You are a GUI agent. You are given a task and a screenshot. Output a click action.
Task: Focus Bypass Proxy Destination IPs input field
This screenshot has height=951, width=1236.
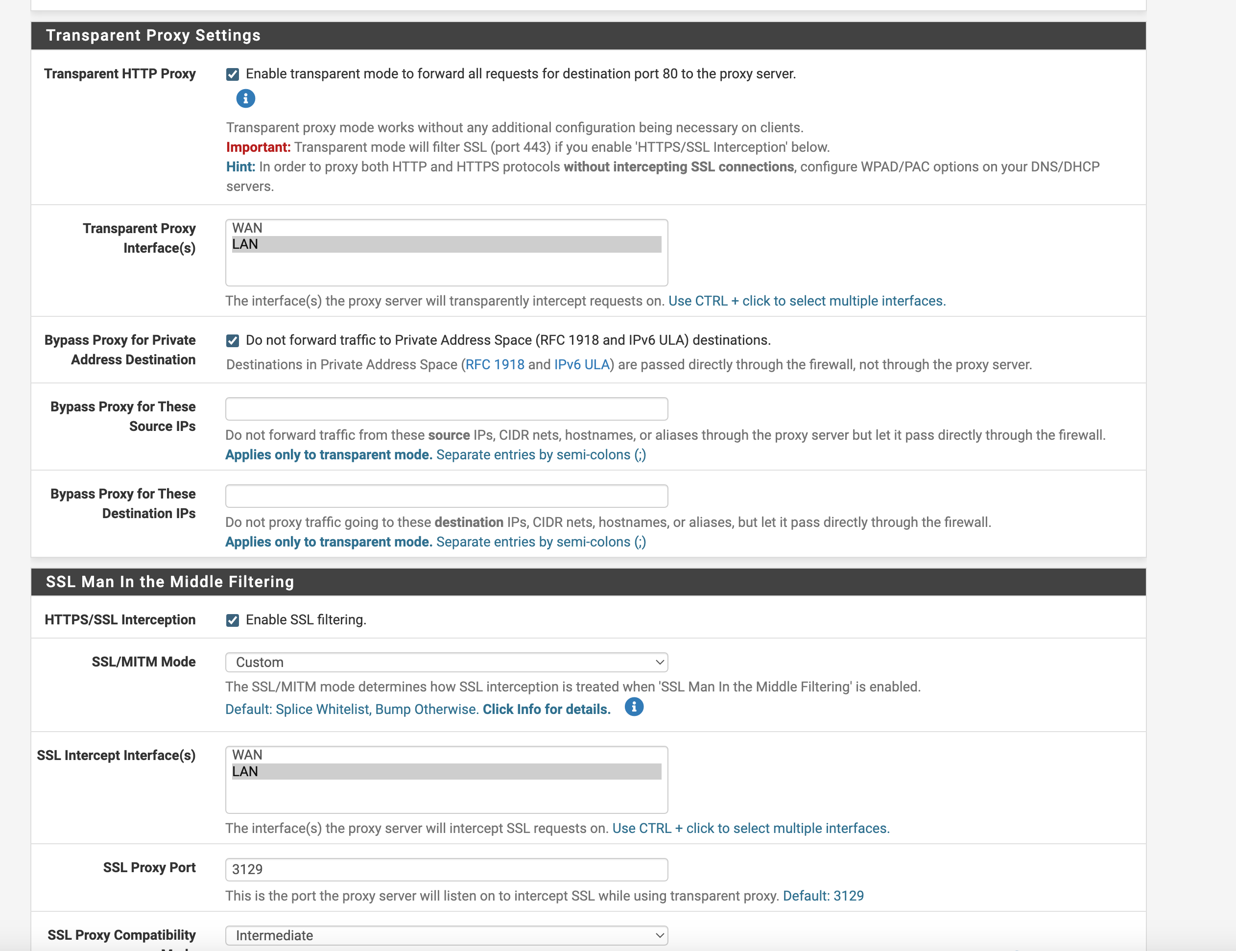(447, 496)
